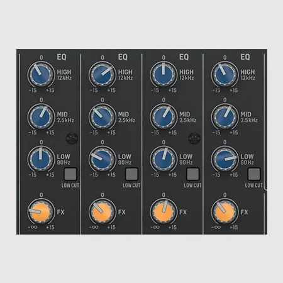Toggle the LOW CUT button on channel two

(x=131, y=174)
